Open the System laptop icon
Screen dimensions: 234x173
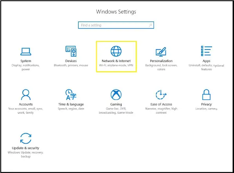pyautogui.click(x=26, y=52)
